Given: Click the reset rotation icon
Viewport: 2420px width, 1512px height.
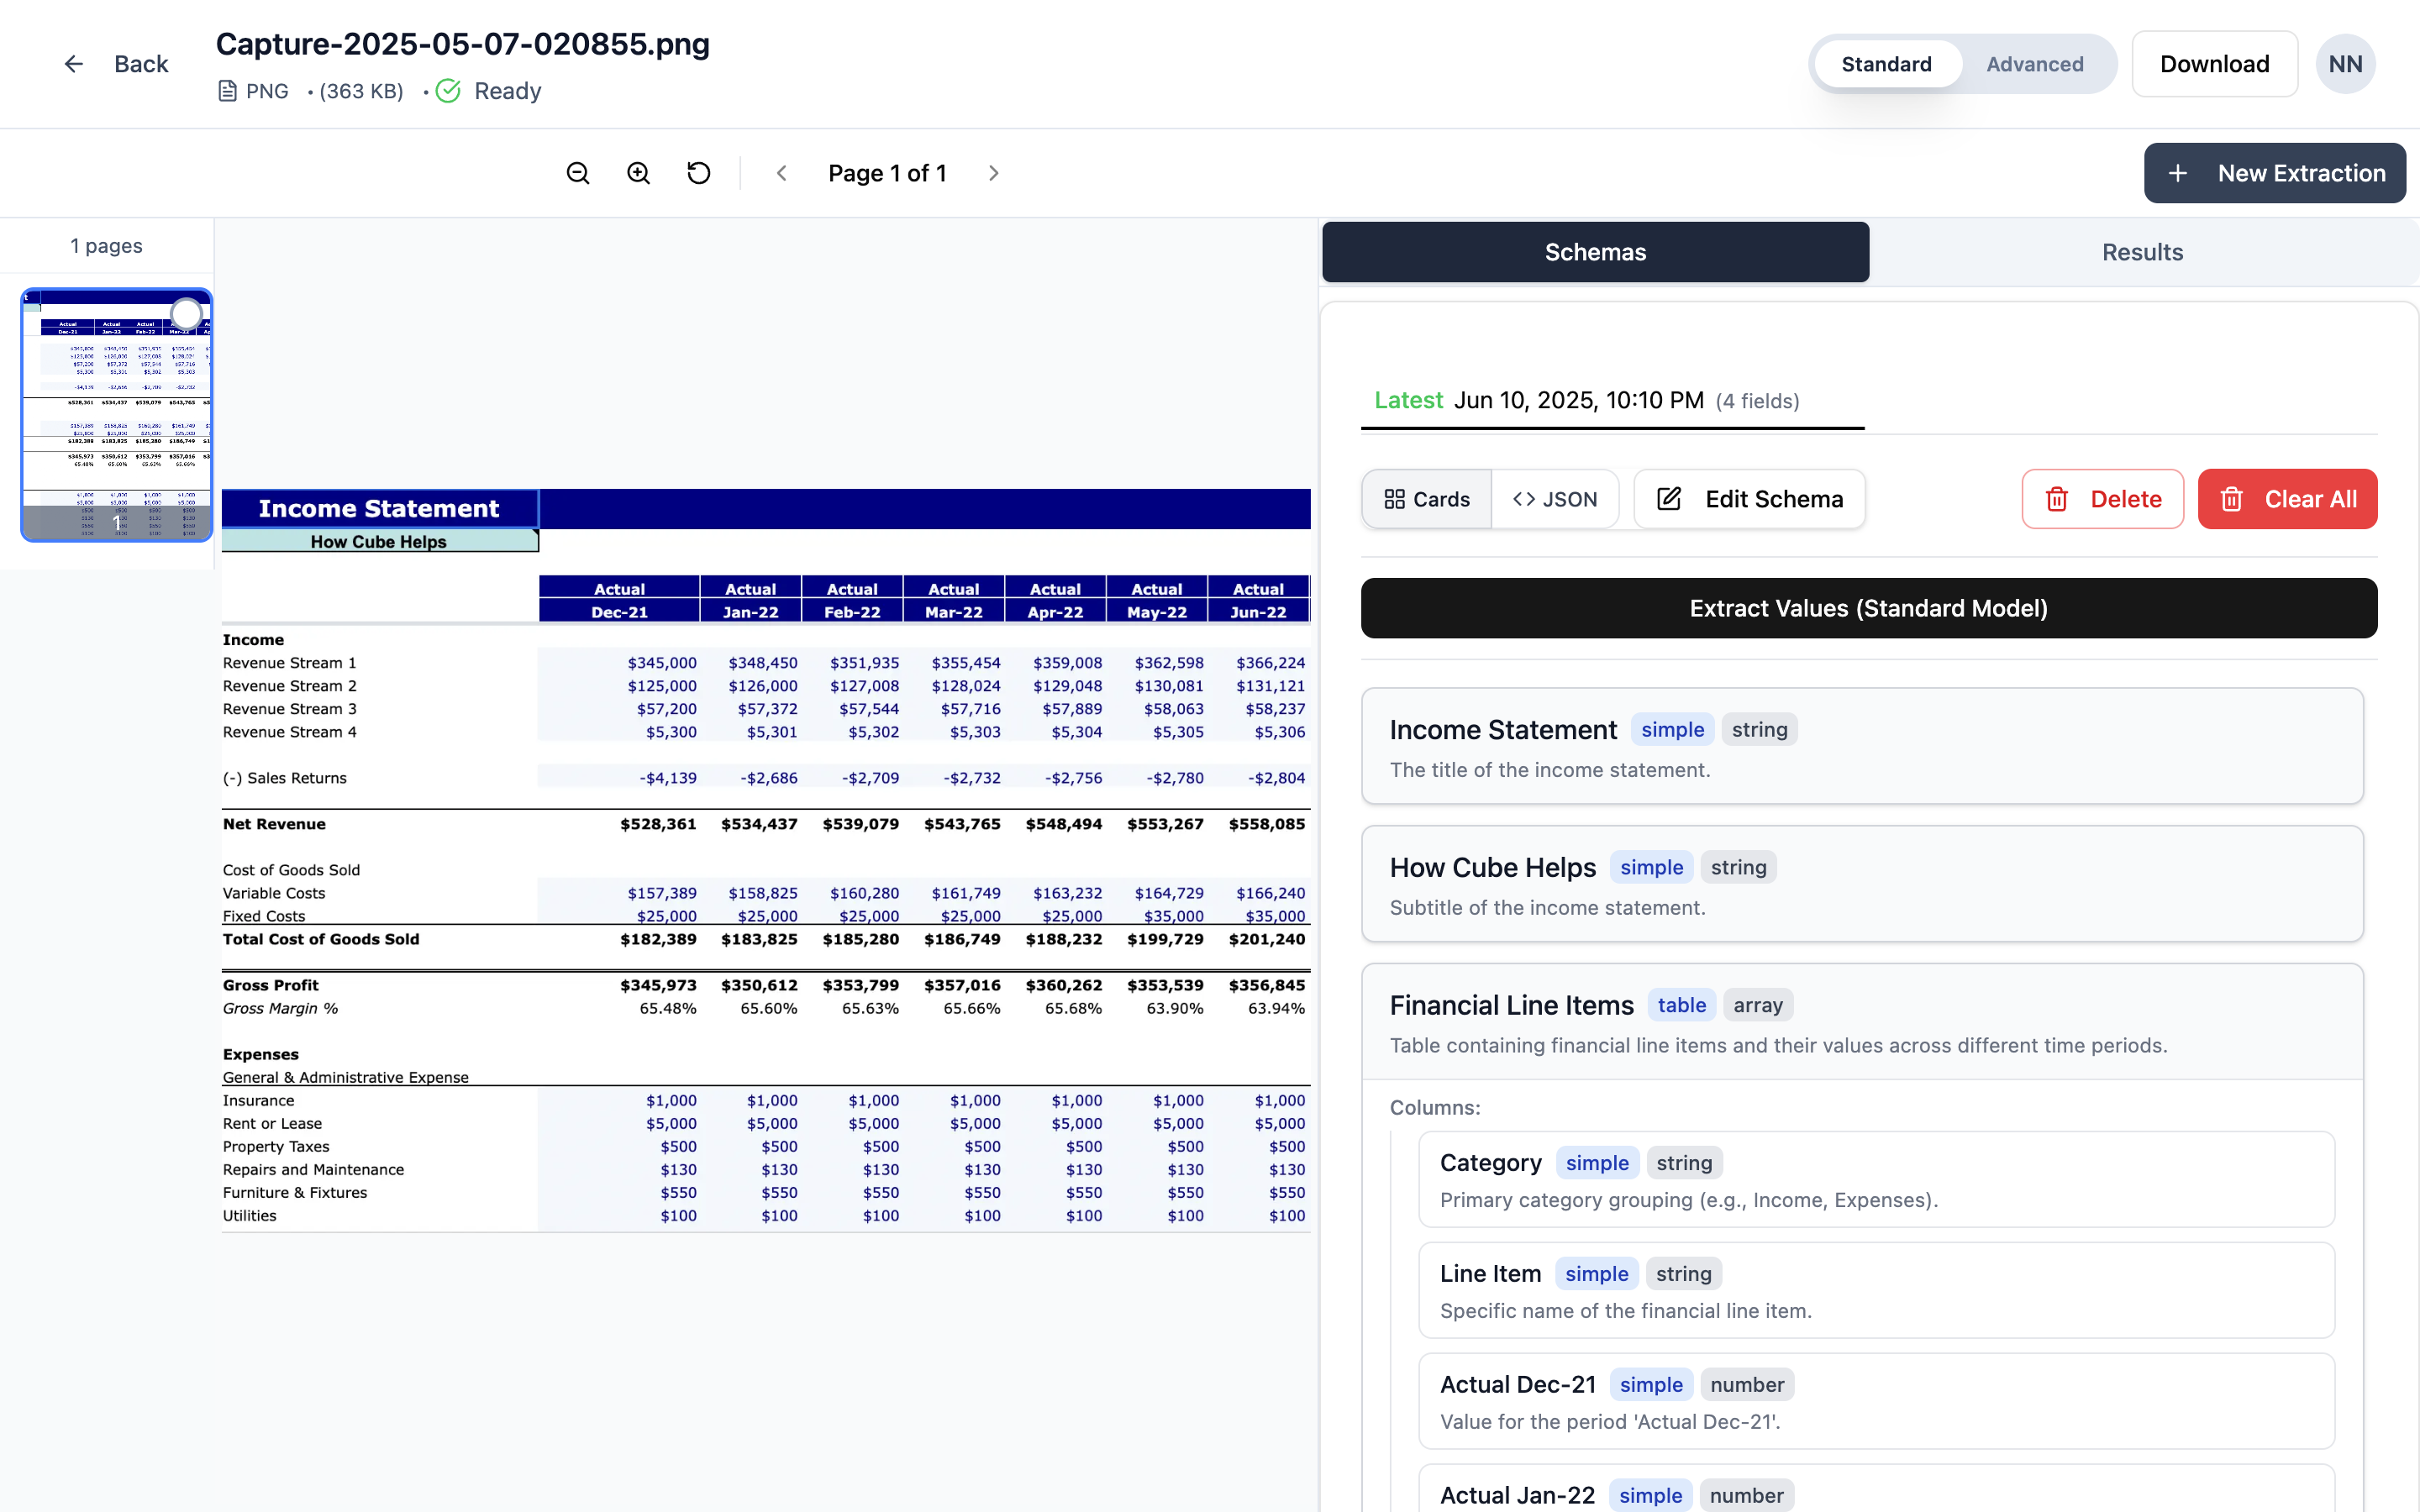Looking at the screenshot, I should (x=699, y=173).
